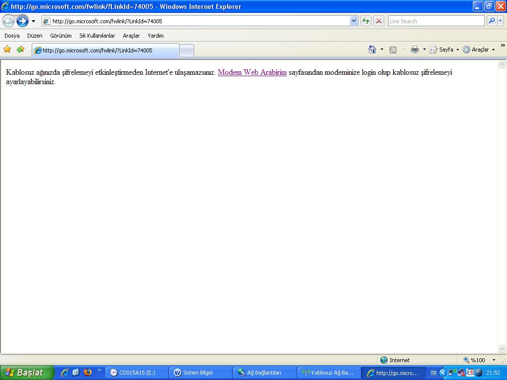Expand the zoom level dropdown arrow
Viewport: 507px width, 380px height.
[x=494, y=360]
